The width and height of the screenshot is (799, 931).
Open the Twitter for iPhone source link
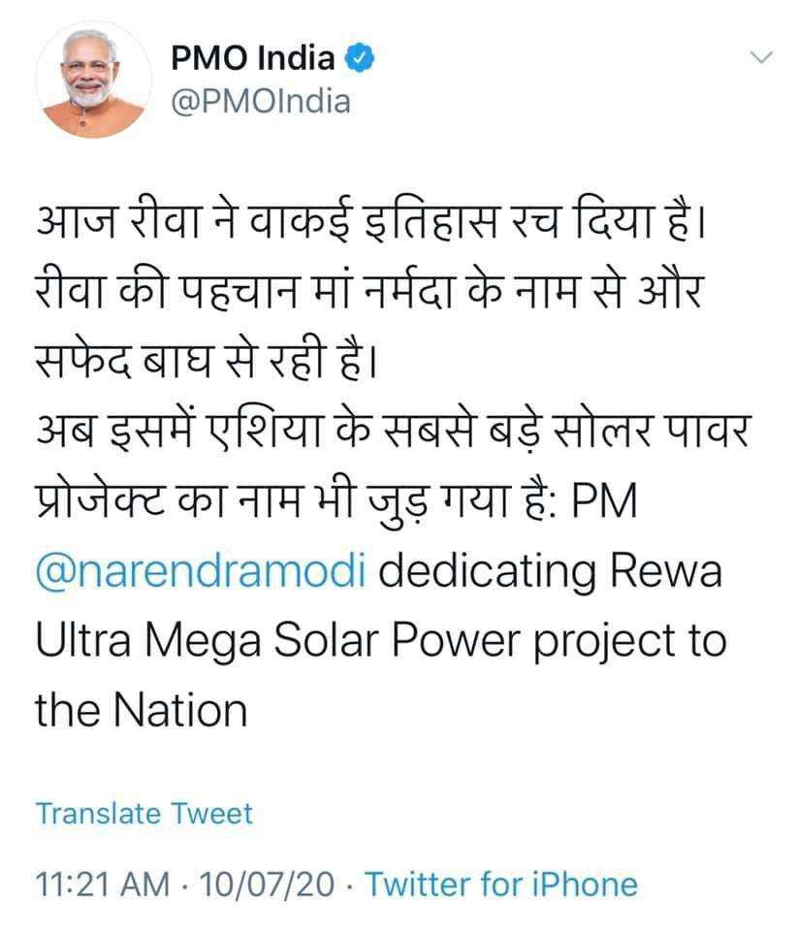(x=501, y=883)
